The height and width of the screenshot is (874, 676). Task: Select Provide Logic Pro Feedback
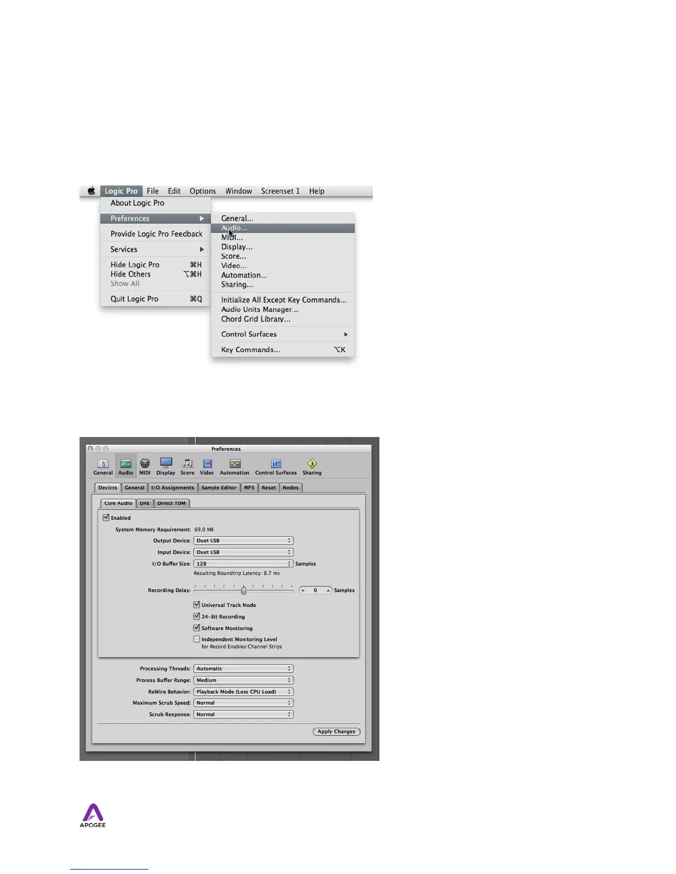pos(156,234)
